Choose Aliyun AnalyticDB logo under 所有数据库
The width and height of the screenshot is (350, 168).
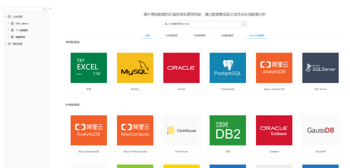(x=89, y=130)
